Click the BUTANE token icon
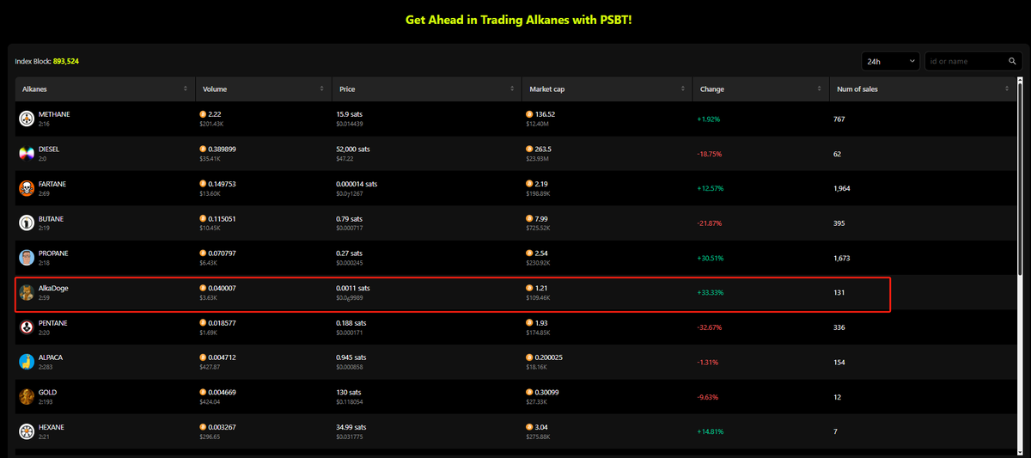Viewport: 1031px width, 458px height. [x=27, y=223]
